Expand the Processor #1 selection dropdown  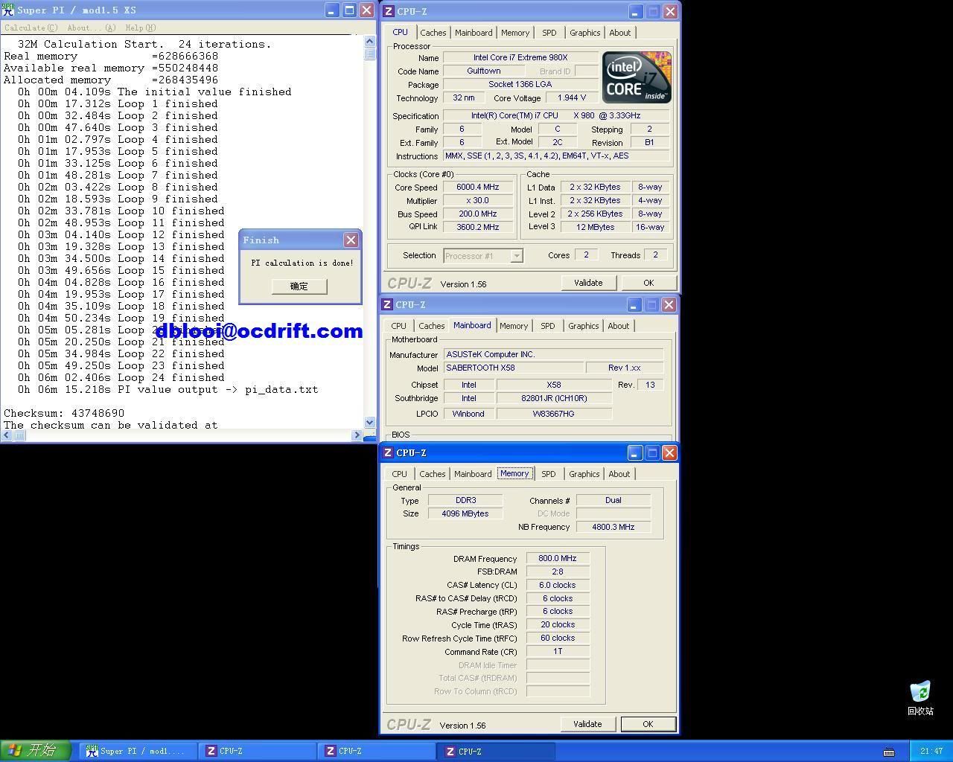click(517, 256)
